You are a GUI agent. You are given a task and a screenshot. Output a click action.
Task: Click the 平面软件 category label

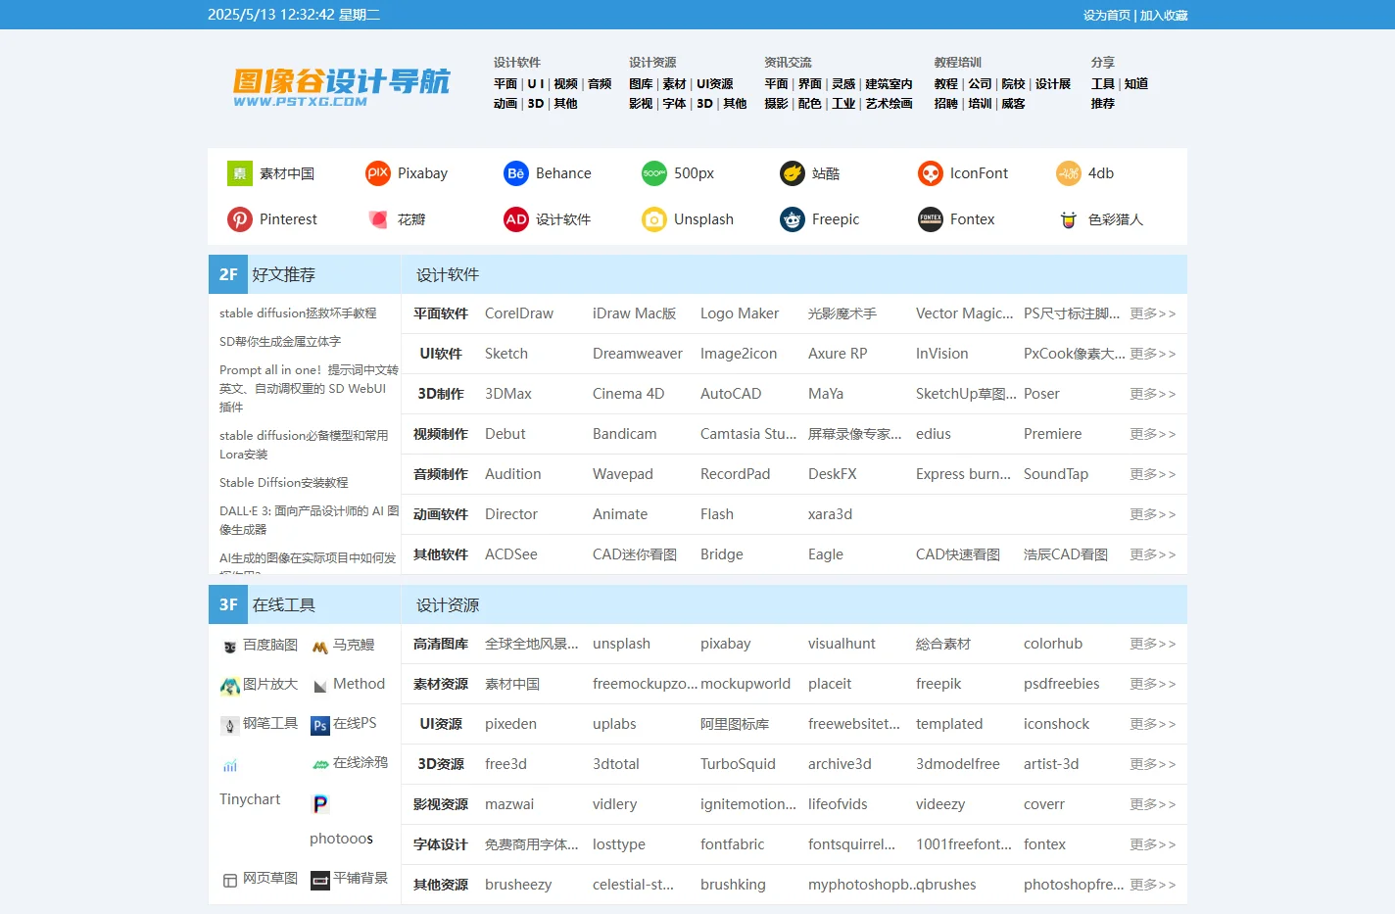click(x=441, y=313)
